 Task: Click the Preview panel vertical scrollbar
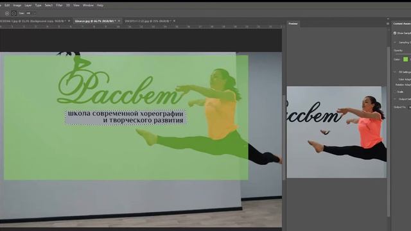(x=389, y=131)
